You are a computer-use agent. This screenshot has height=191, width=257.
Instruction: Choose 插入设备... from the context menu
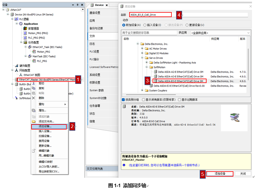pos(50,131)
